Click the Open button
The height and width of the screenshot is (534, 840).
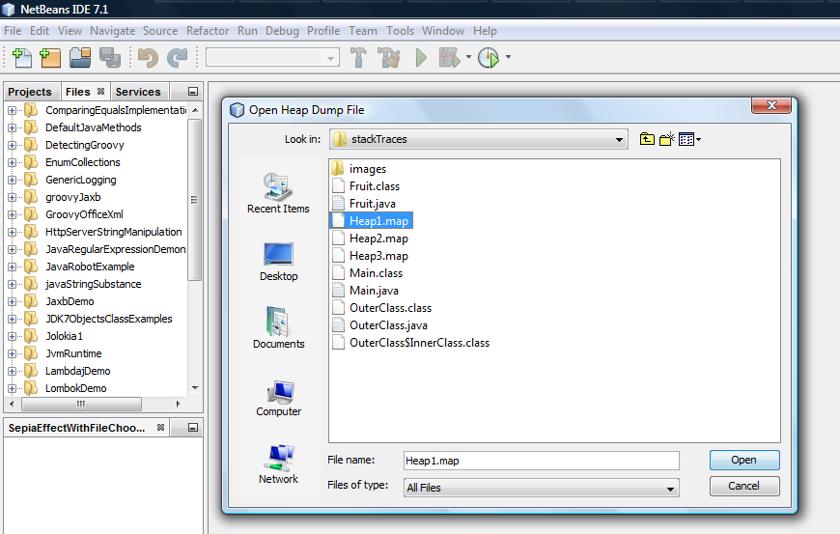pos(744,460)
